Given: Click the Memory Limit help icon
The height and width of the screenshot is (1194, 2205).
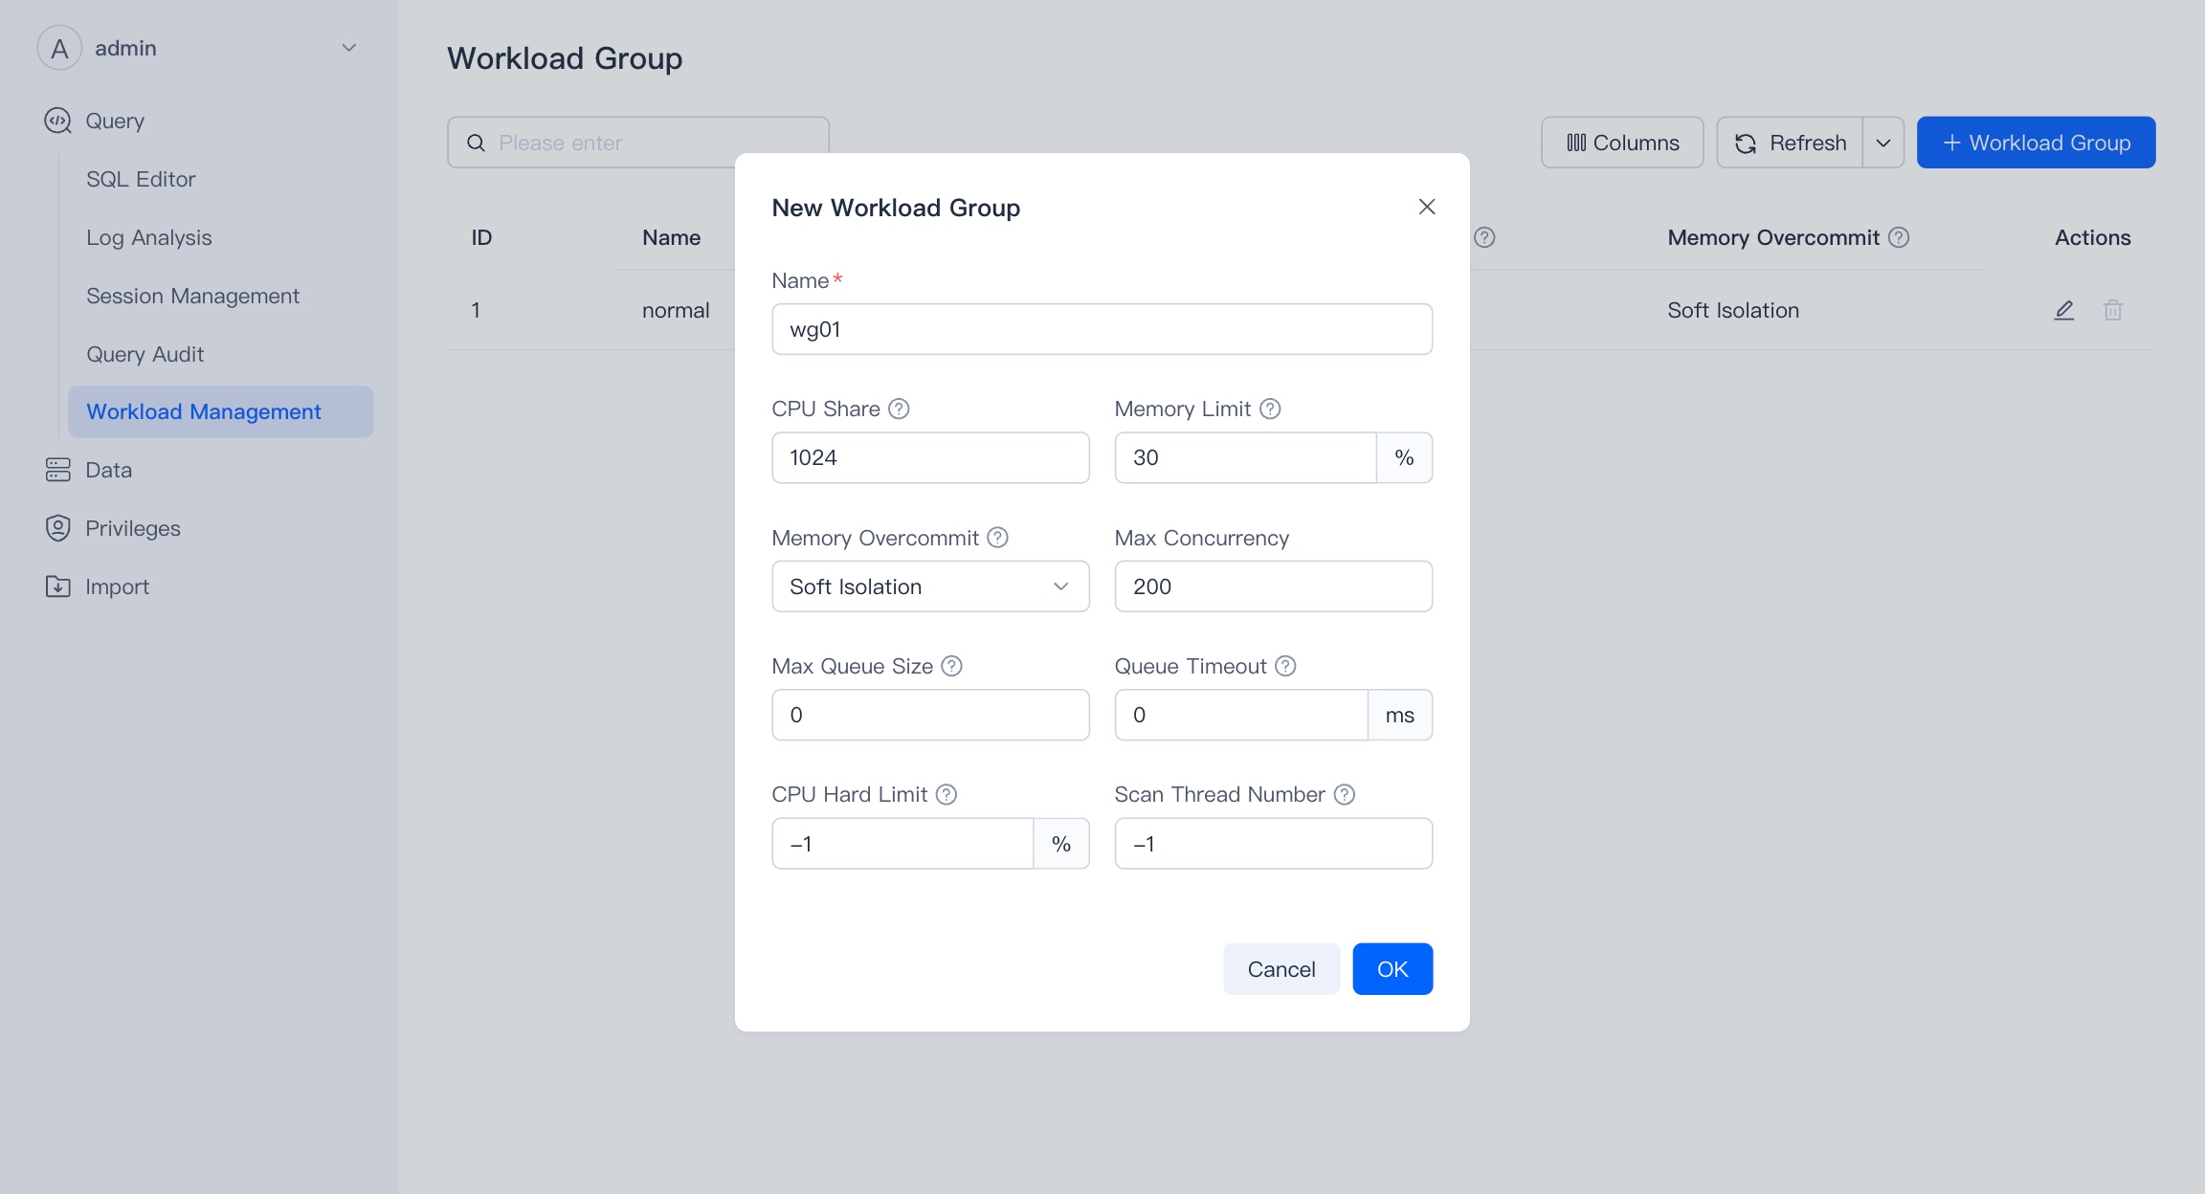Looking at the screenshot, I should click(1269, 409).
